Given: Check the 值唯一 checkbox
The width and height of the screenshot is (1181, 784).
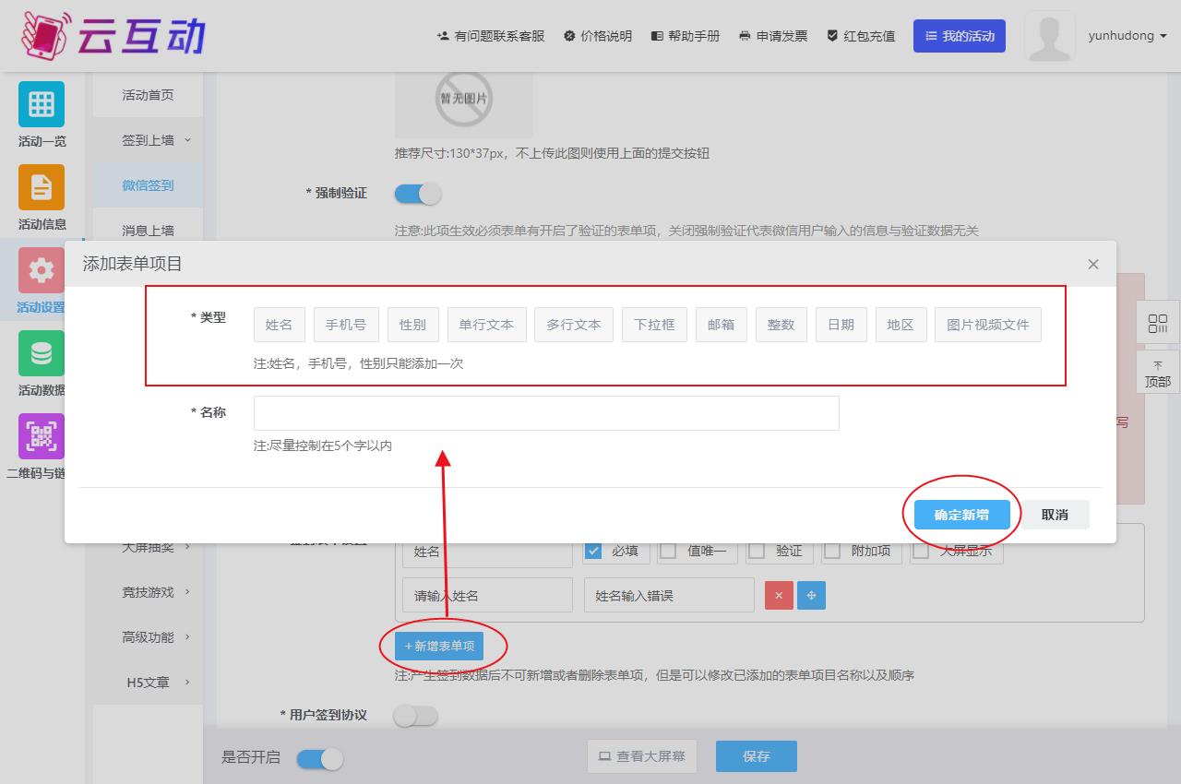Looking at the screenshot, I should 668,551.
